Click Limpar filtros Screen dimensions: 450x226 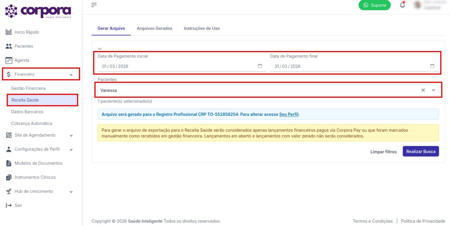(x=383, y=152)
